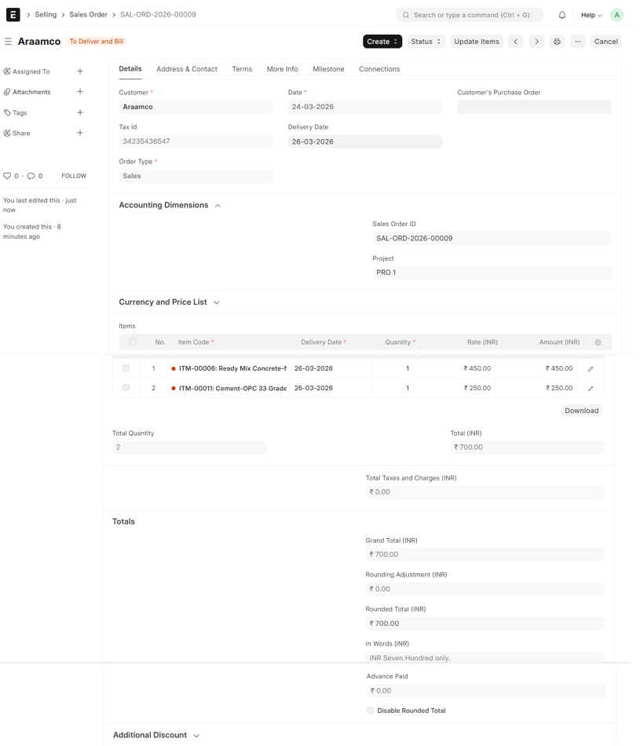Click the Download button below items
Viewport: 640px width, 746px height.
581,411
